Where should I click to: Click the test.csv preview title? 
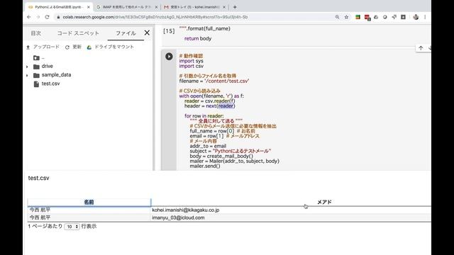38,178
